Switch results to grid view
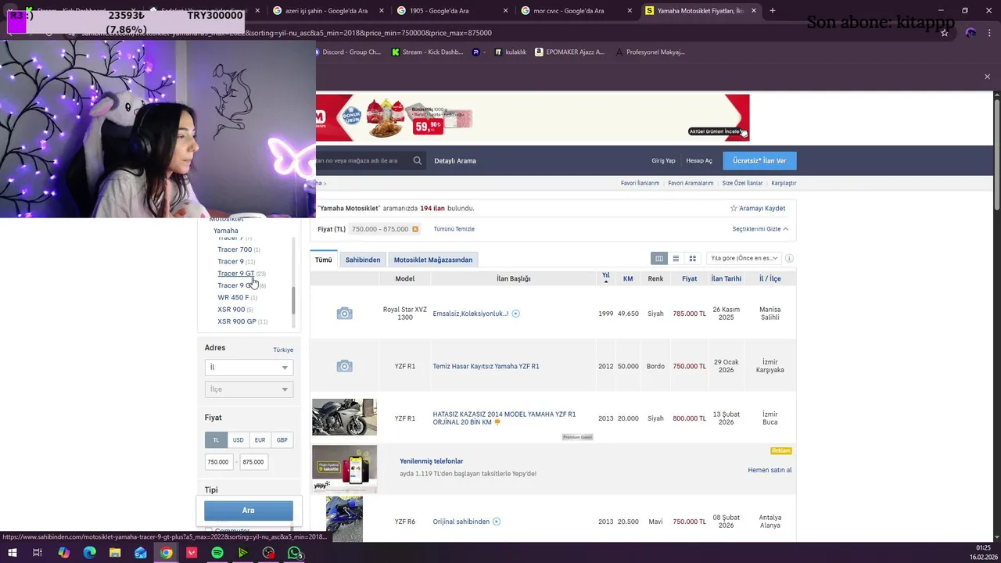The width and height of the screenshot is (1001, 563). [692, 258]
